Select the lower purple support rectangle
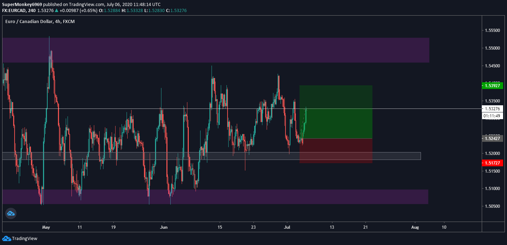507x245 pixels. (x=215, y=196)
